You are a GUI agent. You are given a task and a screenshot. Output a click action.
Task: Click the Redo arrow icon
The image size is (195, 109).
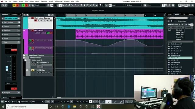(6, 5)
